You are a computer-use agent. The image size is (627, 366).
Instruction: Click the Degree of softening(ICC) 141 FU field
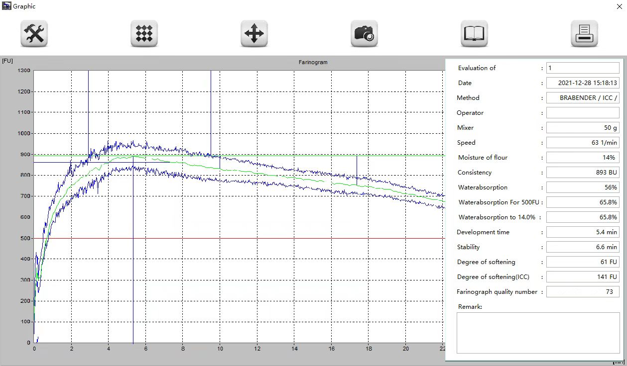tap(583, 277)
